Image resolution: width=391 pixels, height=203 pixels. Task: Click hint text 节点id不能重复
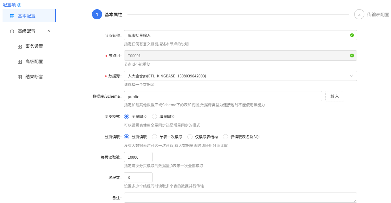coord(137,64)
